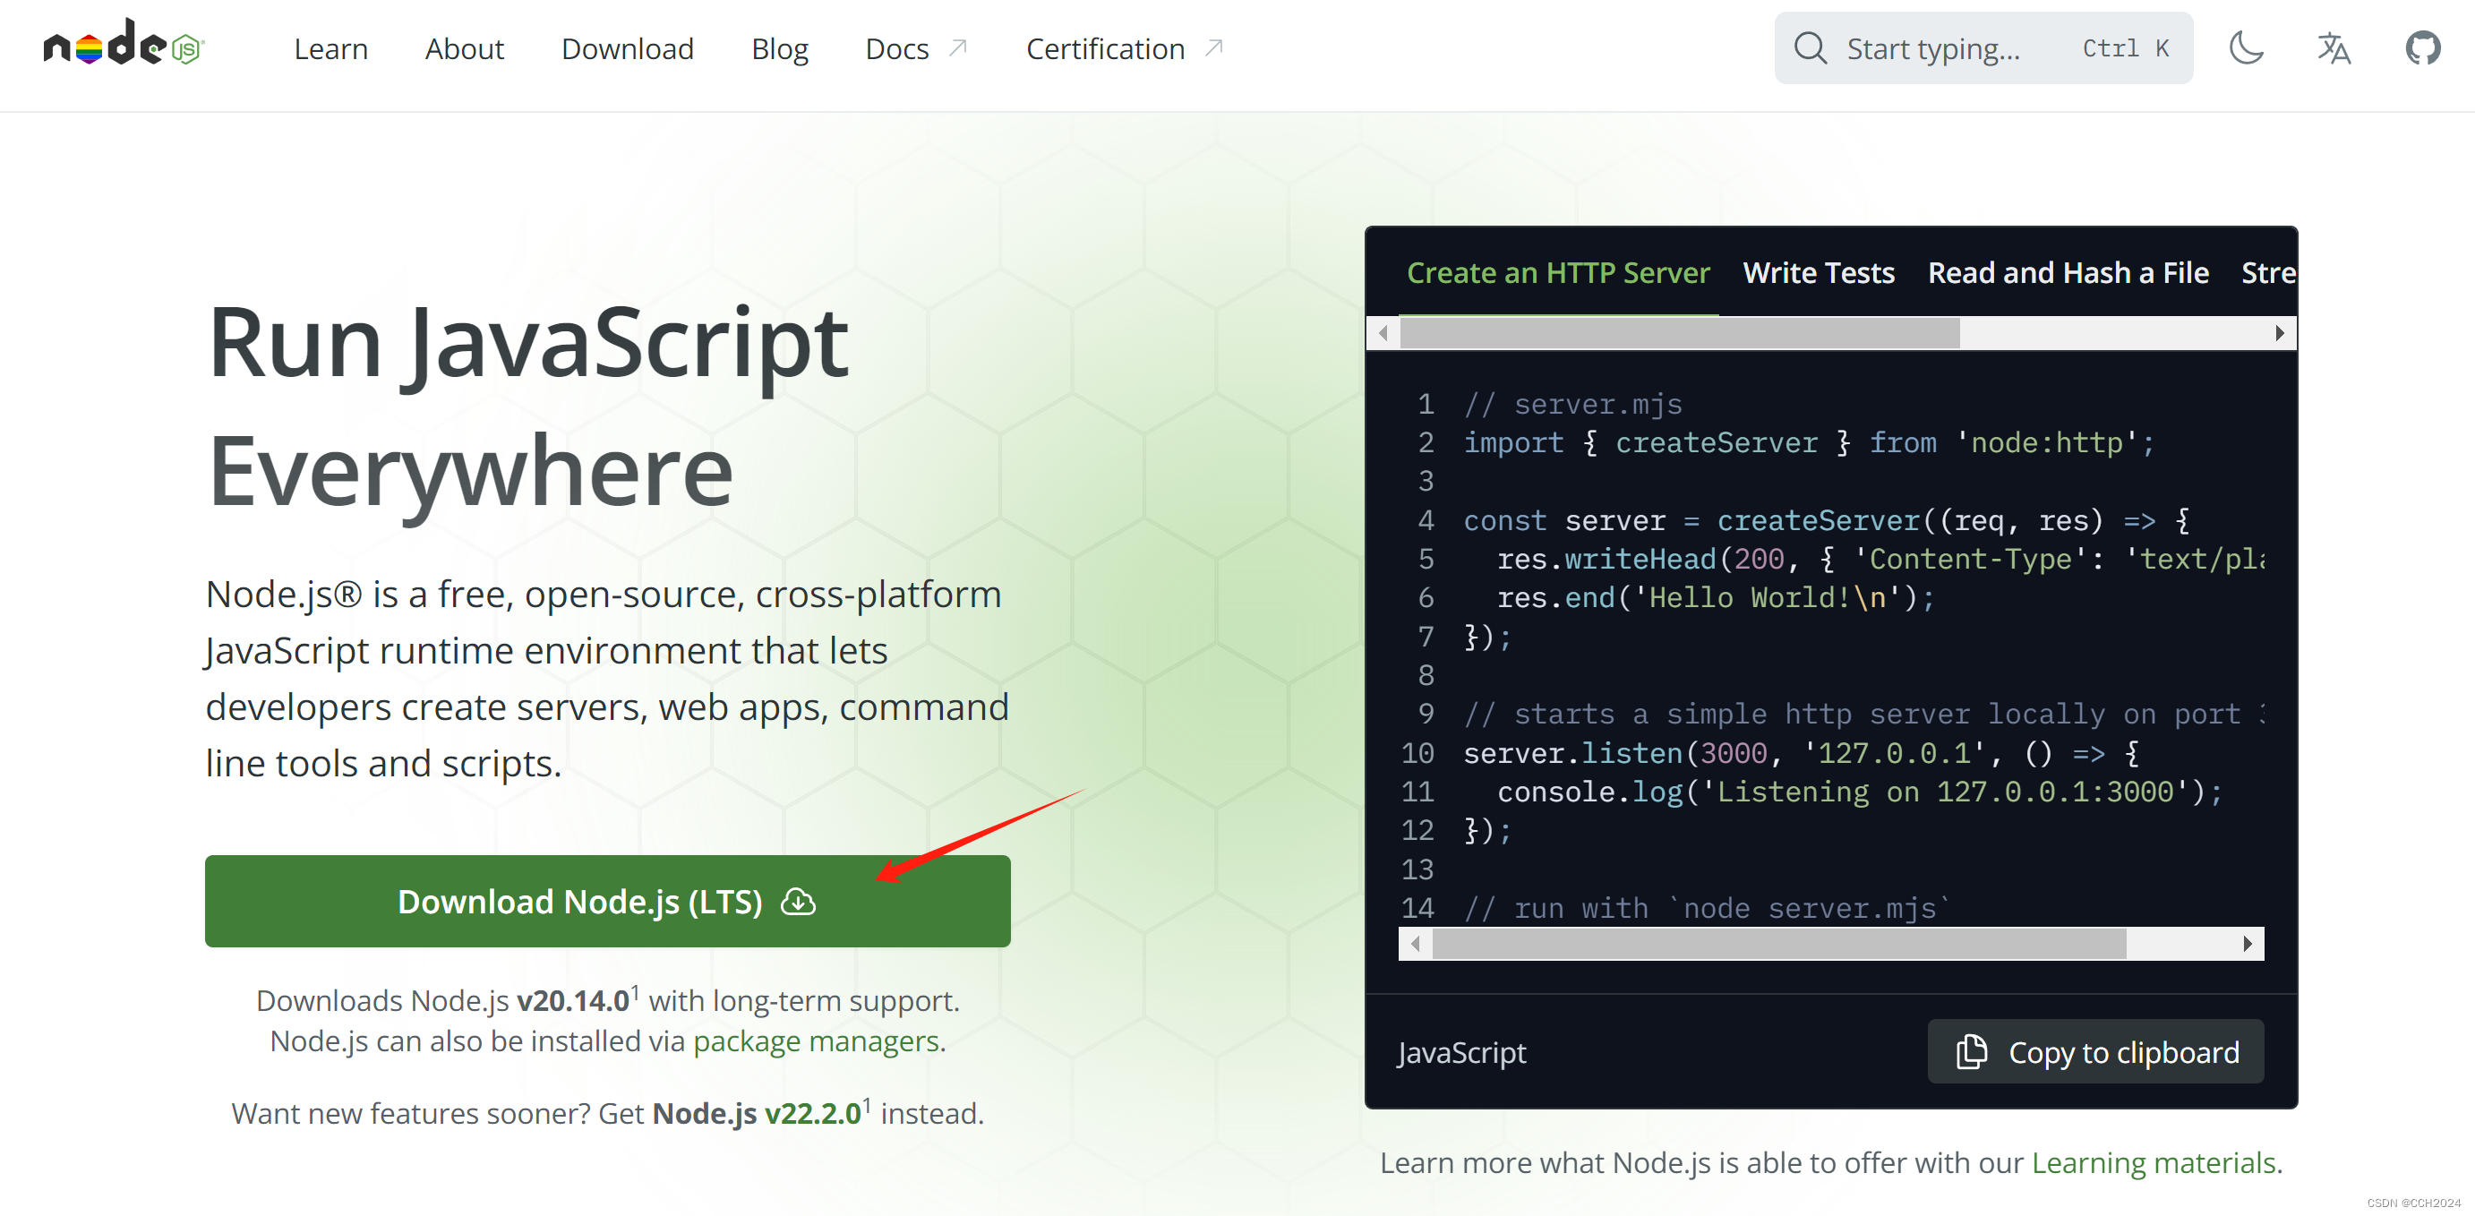The image size is (2475, 1216).
Task: Click code line '// server.mjs'
Action: pos(1572,405)
